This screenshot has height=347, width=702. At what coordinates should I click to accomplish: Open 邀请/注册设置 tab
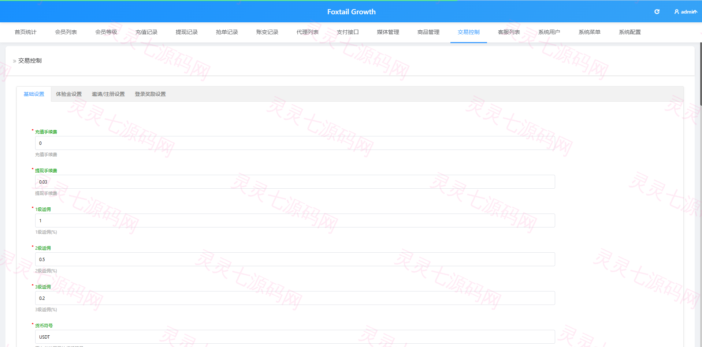pos(108,94)
